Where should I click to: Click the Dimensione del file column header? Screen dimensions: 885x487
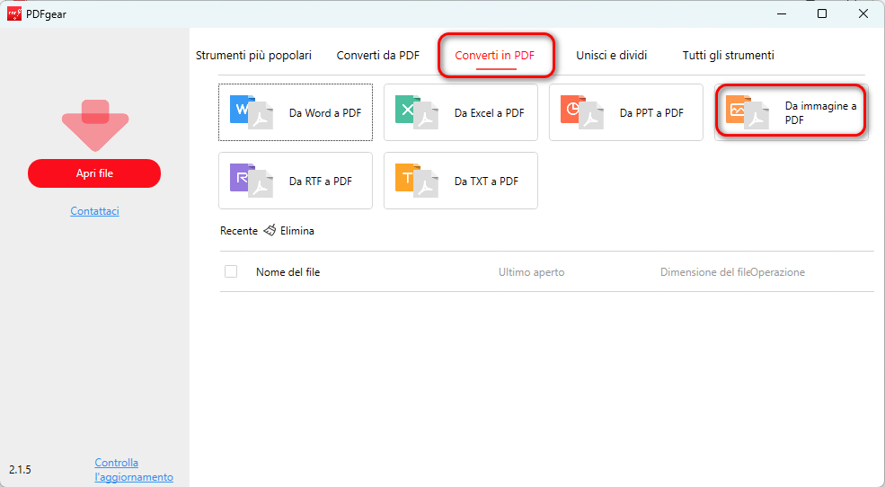(x=705, y=272)
